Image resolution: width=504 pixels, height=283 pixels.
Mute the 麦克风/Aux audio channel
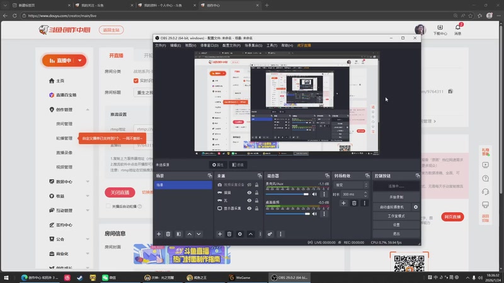click(314, 194)
